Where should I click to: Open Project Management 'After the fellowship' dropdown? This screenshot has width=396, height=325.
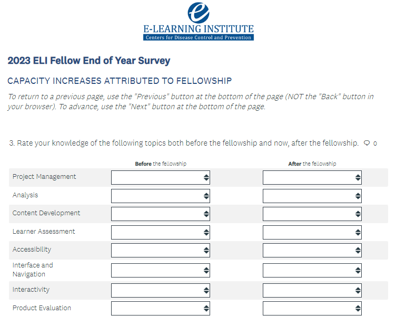click(x=312, y=177)
